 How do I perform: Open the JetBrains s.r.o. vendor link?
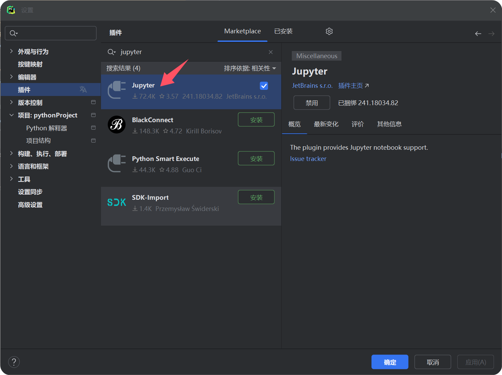click(x=312, y=86)
